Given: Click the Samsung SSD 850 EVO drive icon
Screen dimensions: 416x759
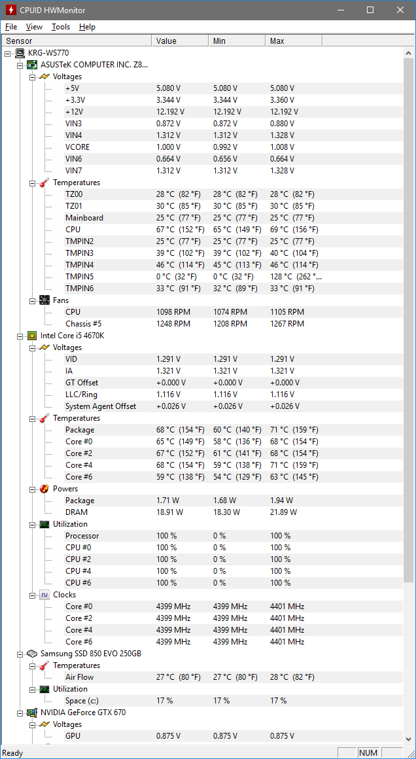Looking at the screenshot, I should click(x=32, y=654).
